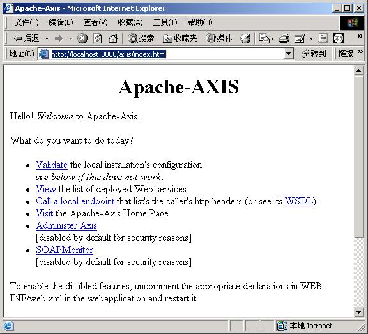368x334 pixels.
Task: Go to Home with the house icon
Action: (113, 38)
